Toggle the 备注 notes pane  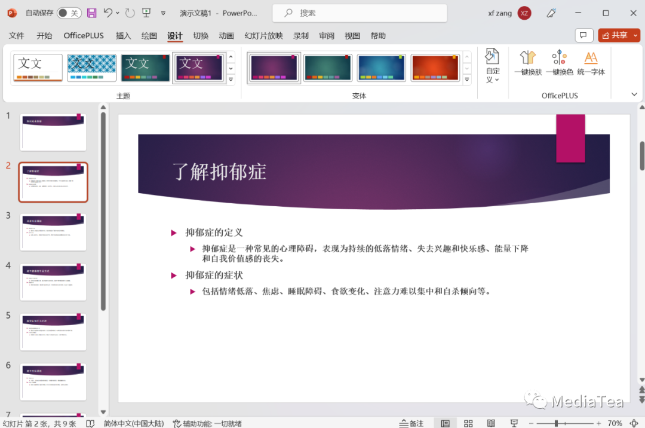(x=411, y=423)
